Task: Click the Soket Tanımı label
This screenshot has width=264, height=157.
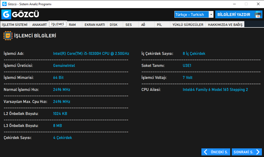Action: pyautogui.click(x=153, y=66)
